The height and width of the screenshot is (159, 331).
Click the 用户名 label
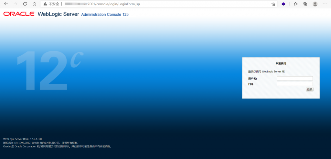(x=252, y=79)
